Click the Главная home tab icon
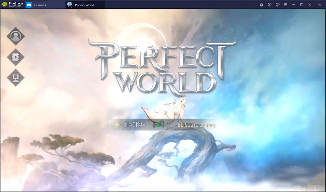Viewport: 326px width, 192px height. tap(29, 5)
